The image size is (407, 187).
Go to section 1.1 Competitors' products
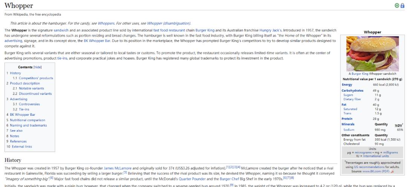[x=36, y=78]
